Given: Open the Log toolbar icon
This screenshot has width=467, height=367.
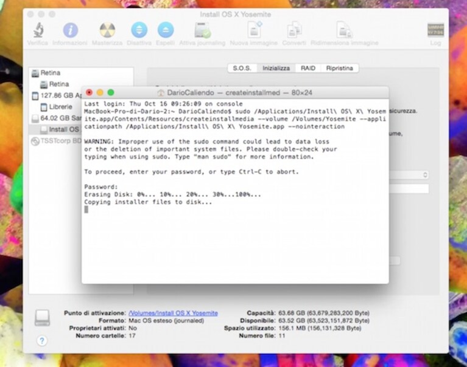Looking at the screenshot, I should pos(435,30).
